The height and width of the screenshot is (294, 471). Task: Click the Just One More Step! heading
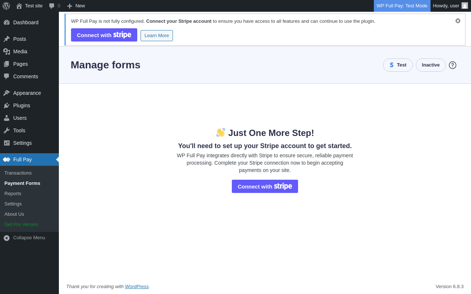[265, 133]
